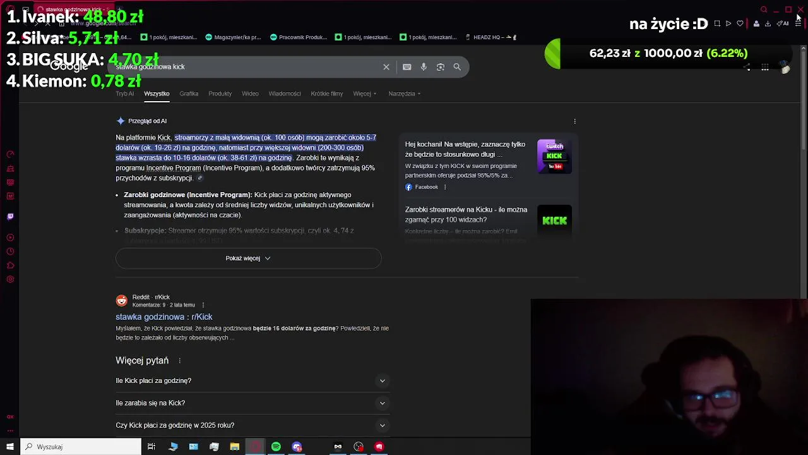
Task: Open Google Lens image search icon
Action: (x=441, y=67)
